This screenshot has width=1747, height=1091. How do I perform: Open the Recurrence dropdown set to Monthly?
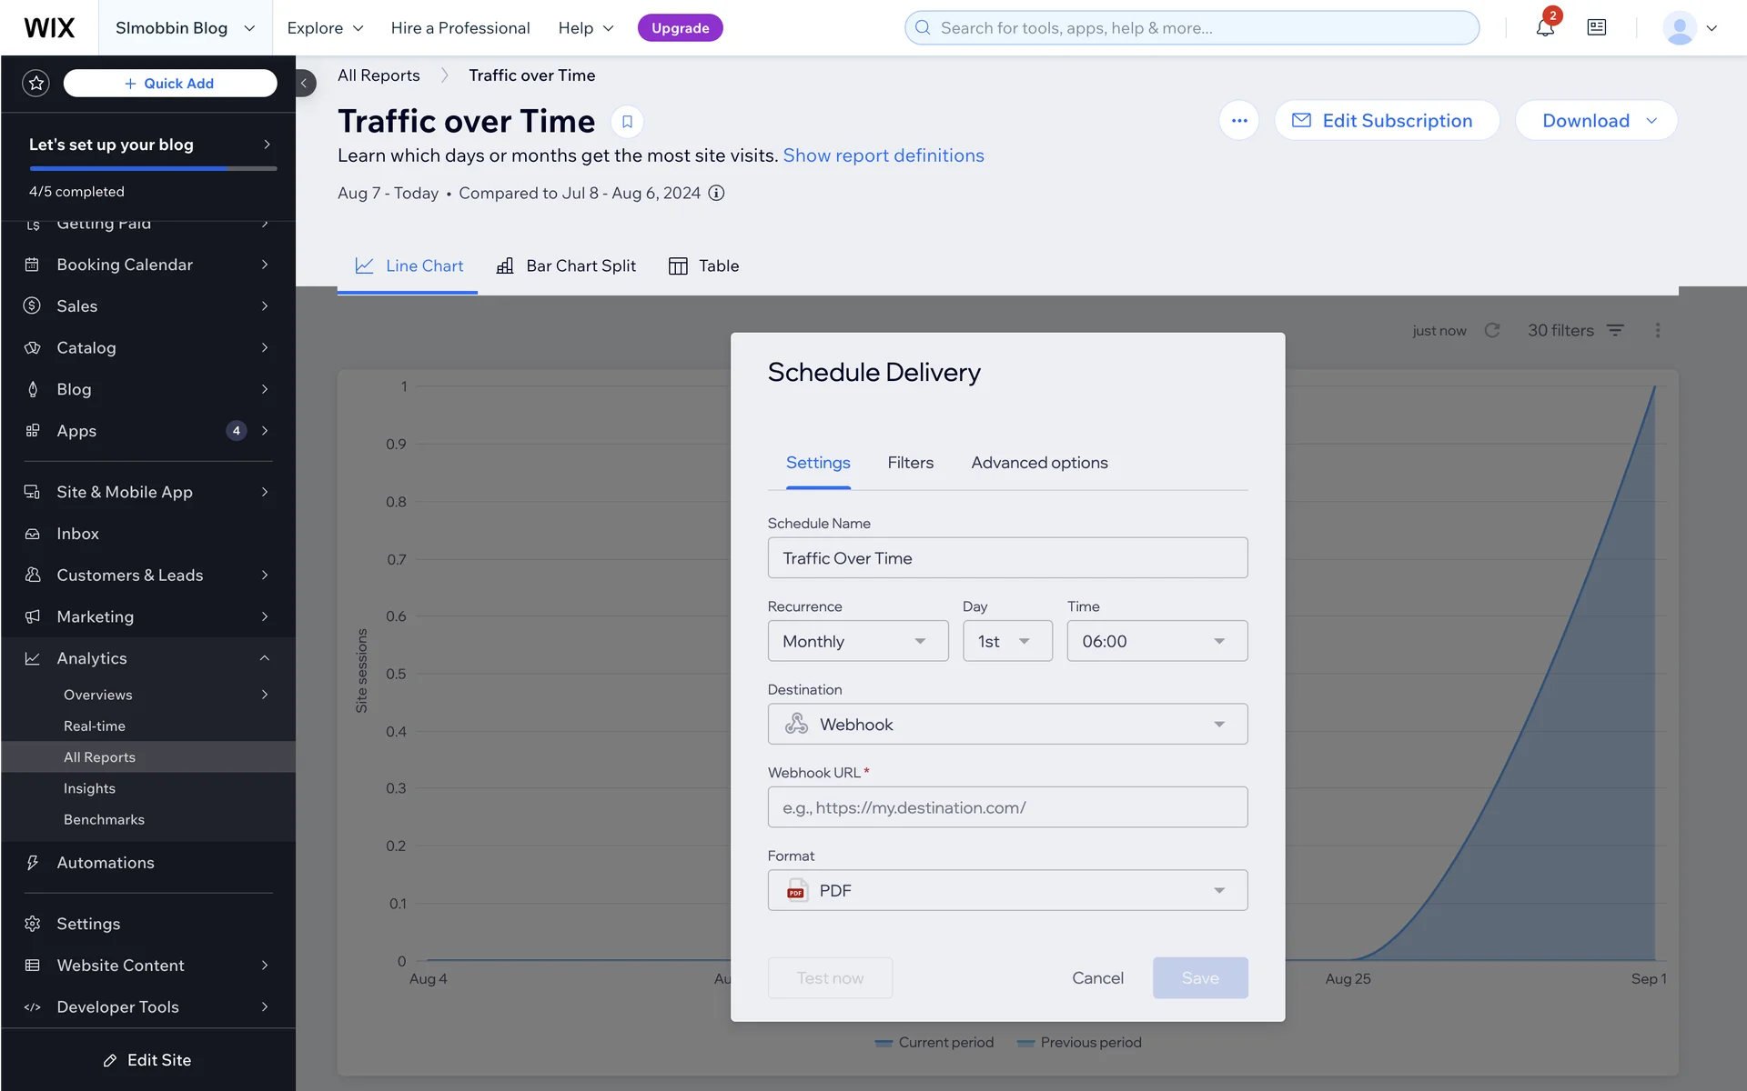(857, 641)
